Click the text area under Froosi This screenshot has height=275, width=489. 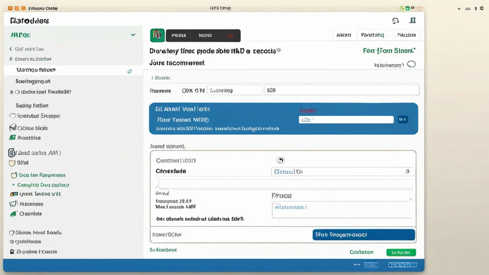[x=342, y=210]
